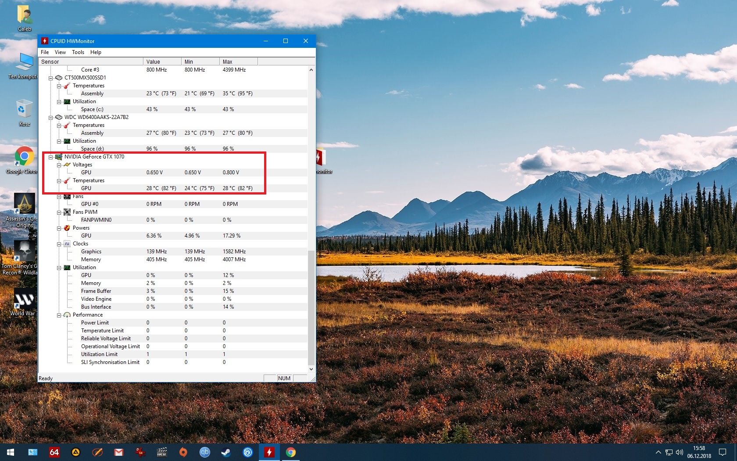
Task: Click the NVIDIA GeForce GTX 1070 card icon
Action: [x=59, y=157]
